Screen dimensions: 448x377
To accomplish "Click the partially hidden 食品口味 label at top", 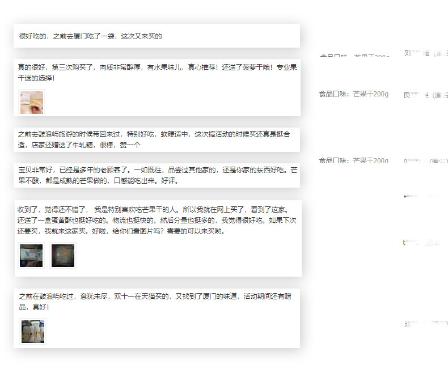I will tap(354, 56).
